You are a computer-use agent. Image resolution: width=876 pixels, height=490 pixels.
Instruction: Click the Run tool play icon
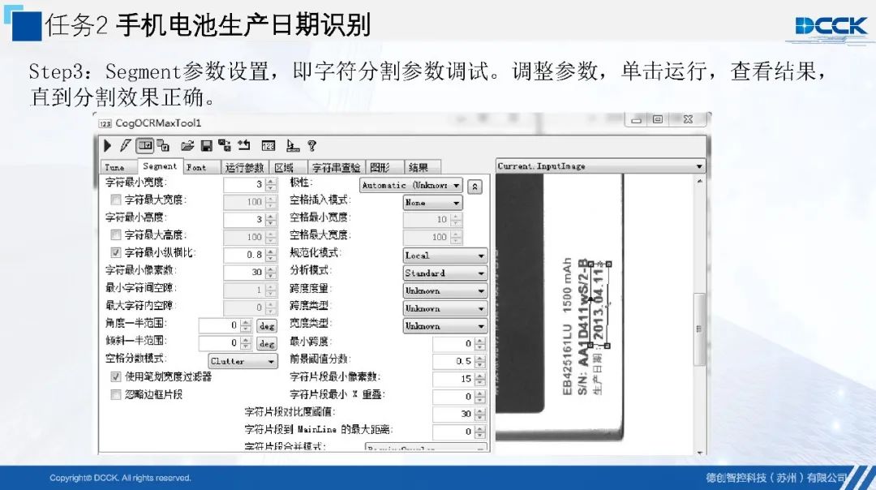[107, 146]
